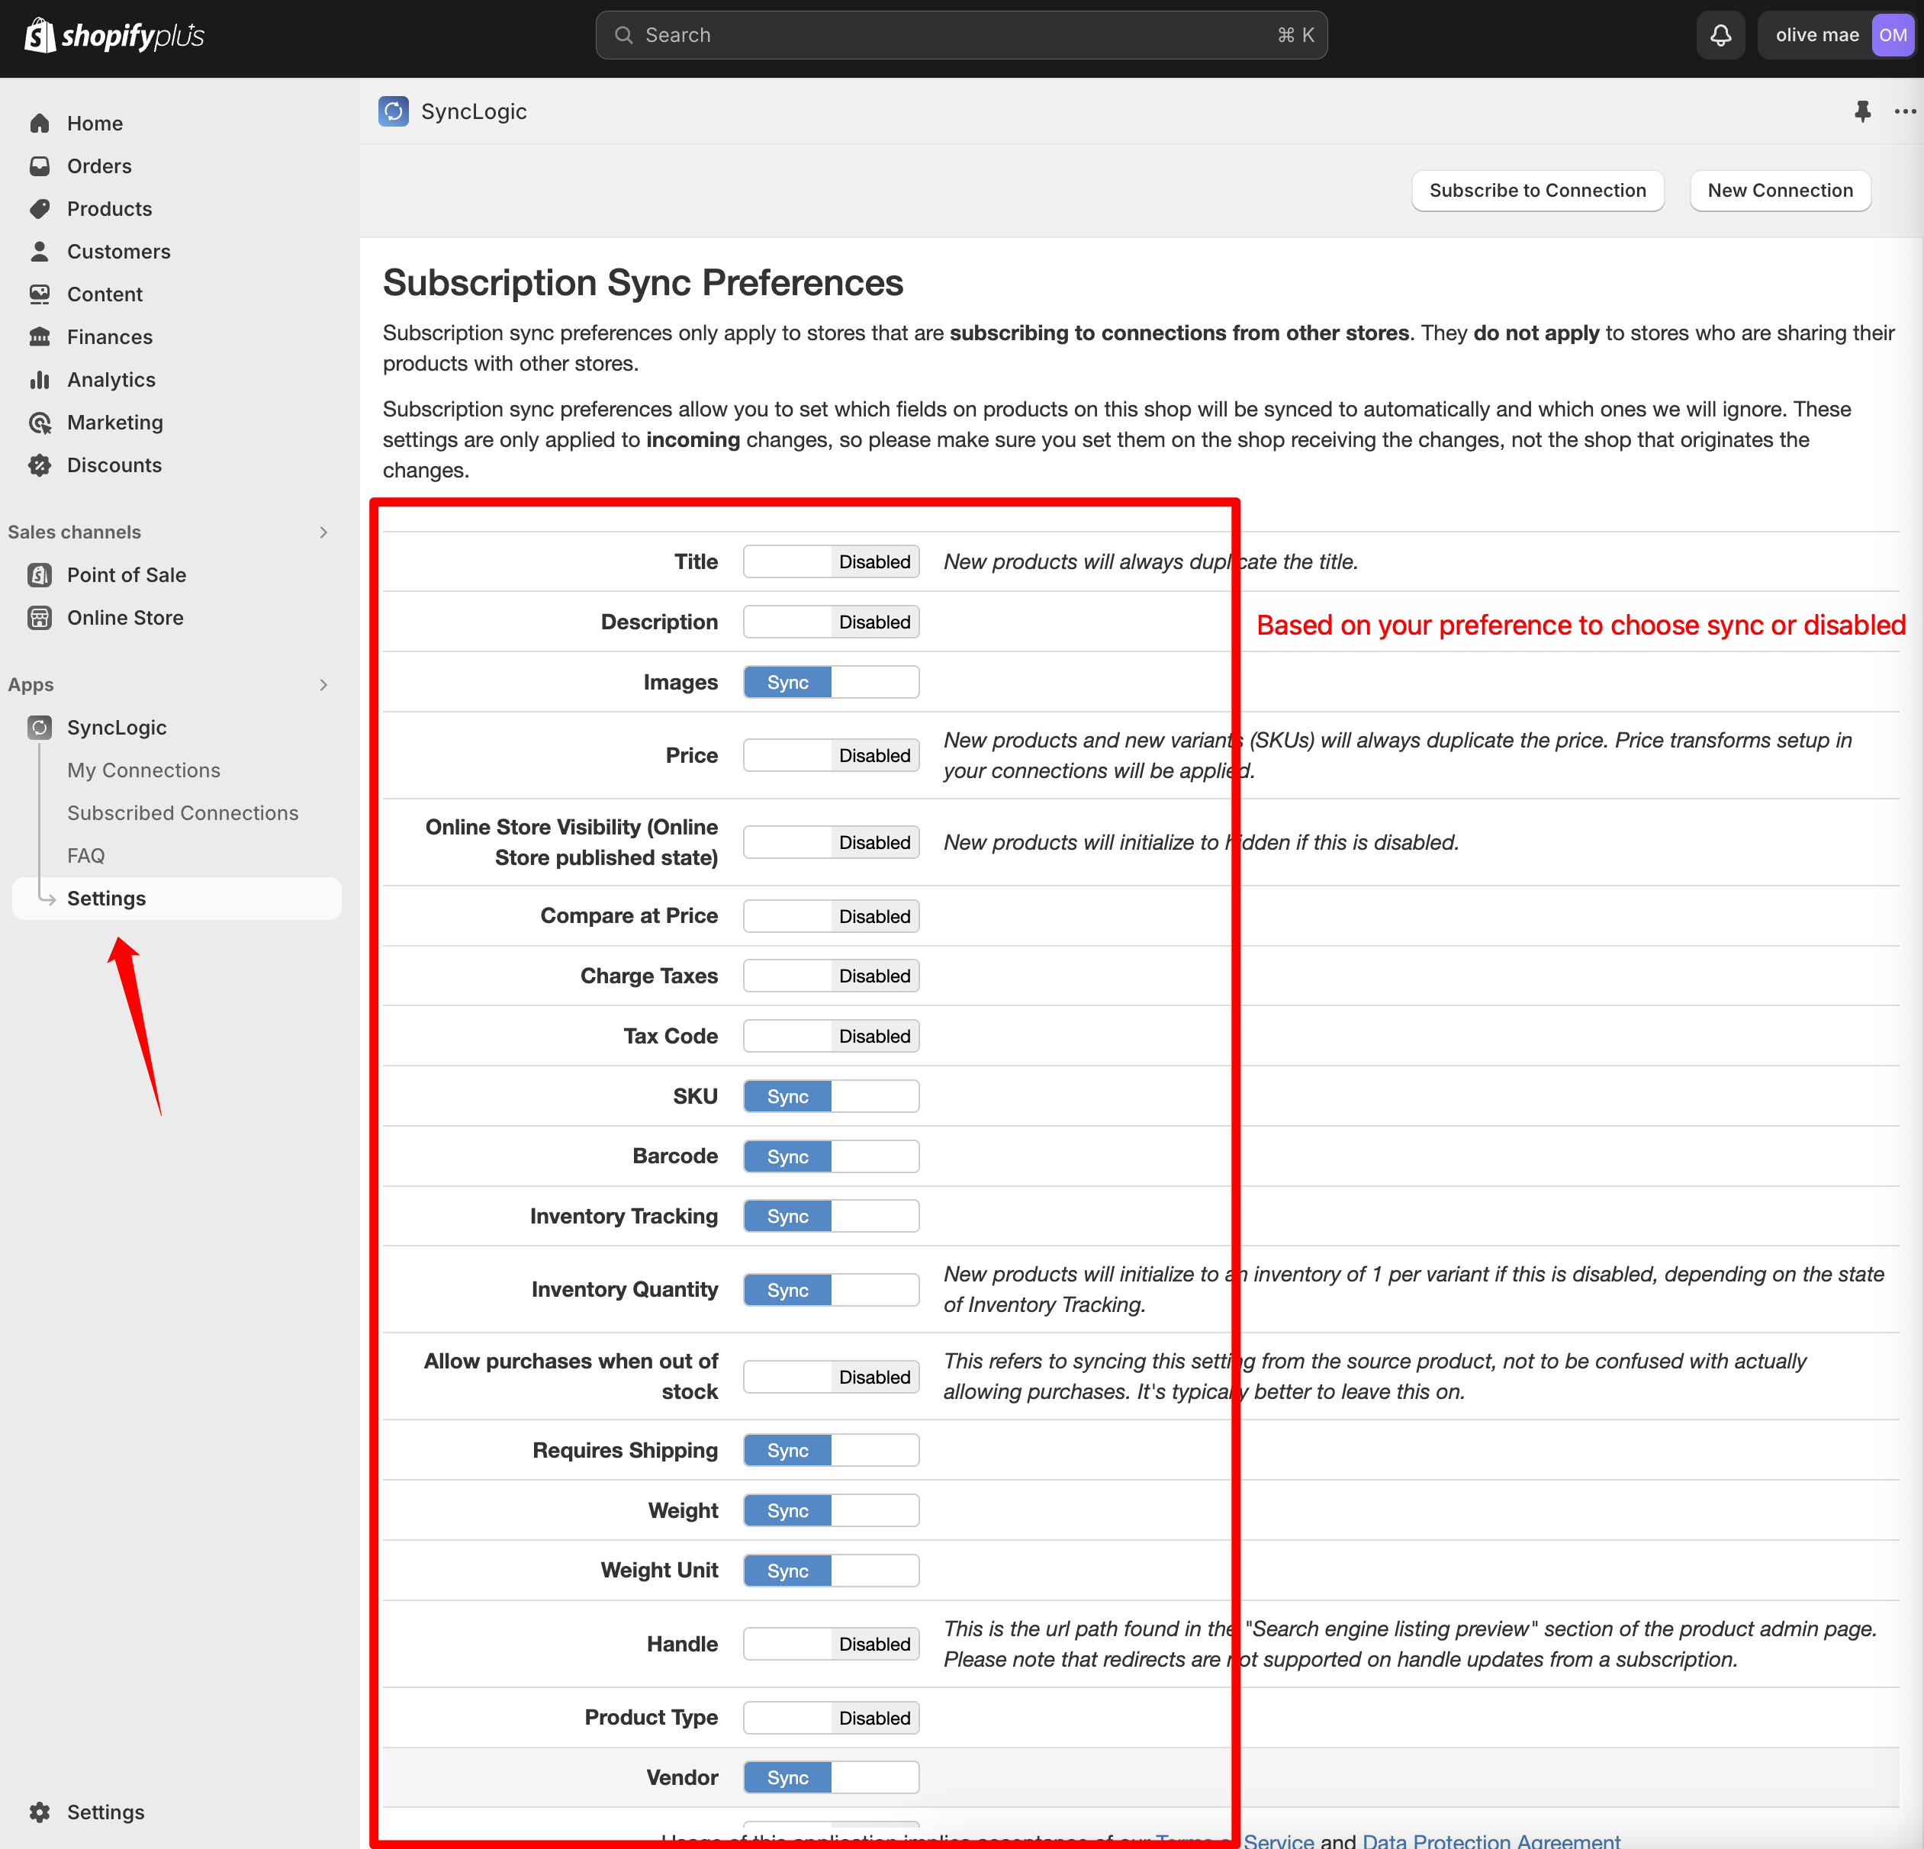
Task: Click the Customers person icon
Action: pyautogui.click(x=39, y=251)
